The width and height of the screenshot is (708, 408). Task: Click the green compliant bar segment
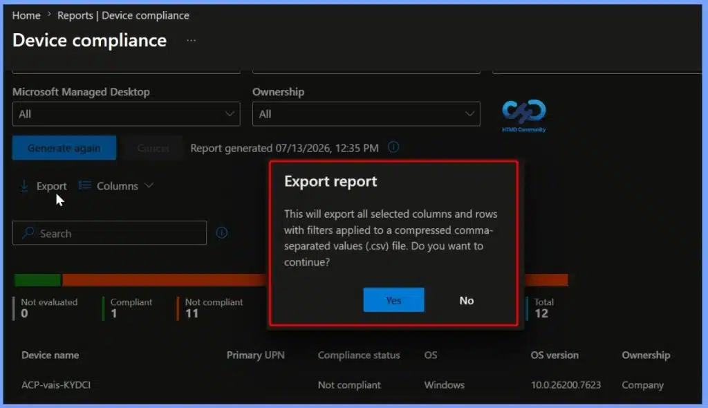(x=37, y=280)
